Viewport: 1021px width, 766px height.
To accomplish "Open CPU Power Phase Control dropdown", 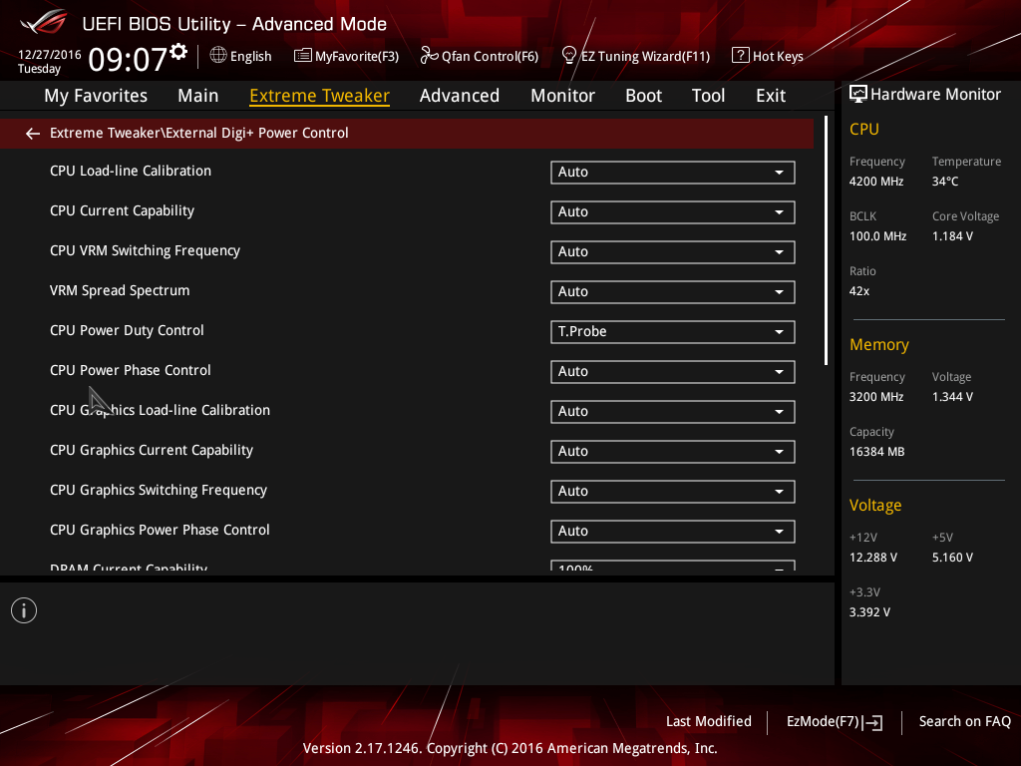I will (673, 371).
